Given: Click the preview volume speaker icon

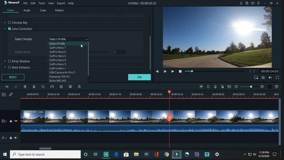Looking at the screenshot, I should pos(270,77).
